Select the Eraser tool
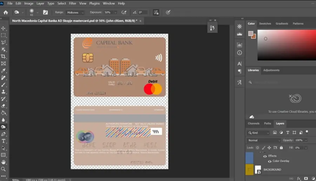 (x=4, y=106)
